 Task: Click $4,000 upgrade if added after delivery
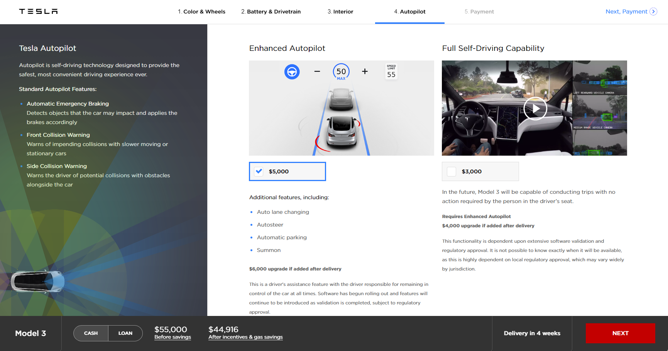[488, 226]
